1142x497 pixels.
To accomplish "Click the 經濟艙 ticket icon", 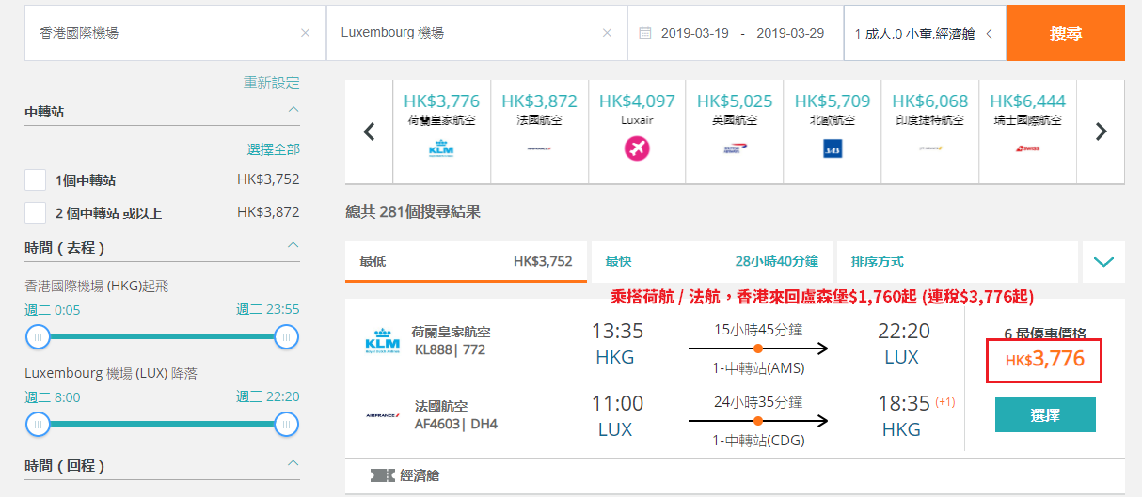I will [382, 475].
